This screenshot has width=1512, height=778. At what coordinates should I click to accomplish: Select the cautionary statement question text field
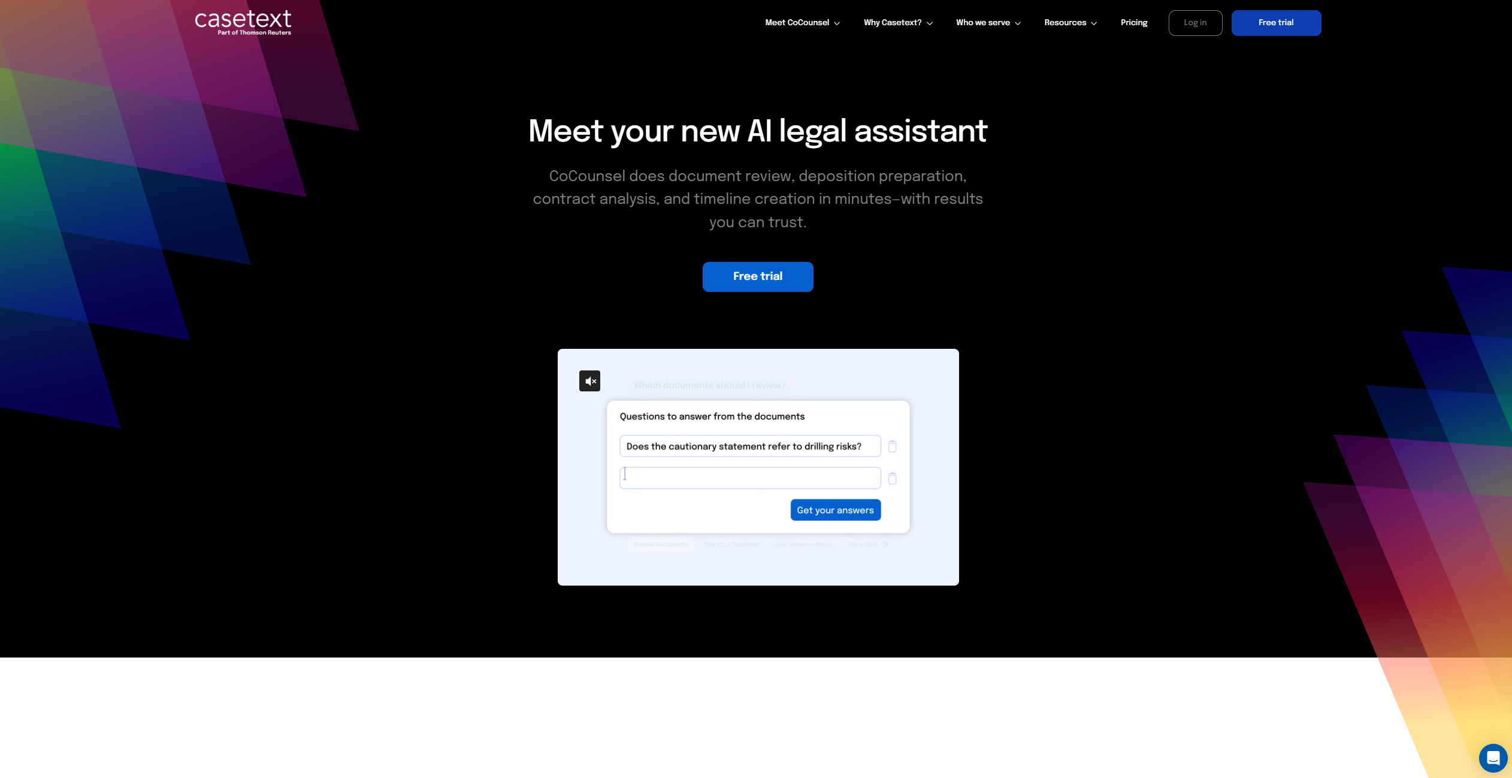(749, 445)
